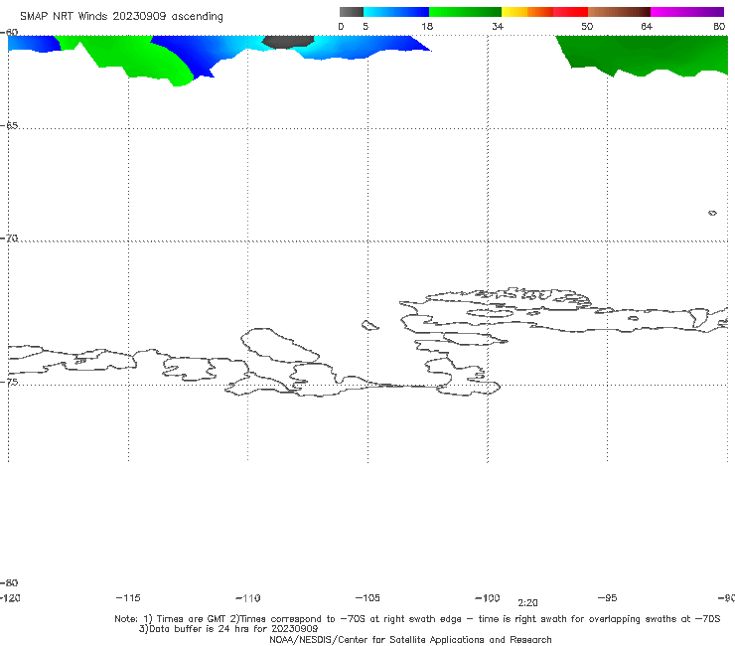Click the latitude label '-65'
This screenshot has height=646, width=735.
pyautogui.click(x=9, y=126)
